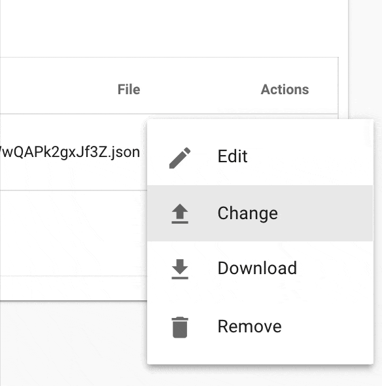Image resolution: width=382 pixels, height=386 pixels.
Task: Click the word Change in the menu
Action: click(x=248, y=213)
